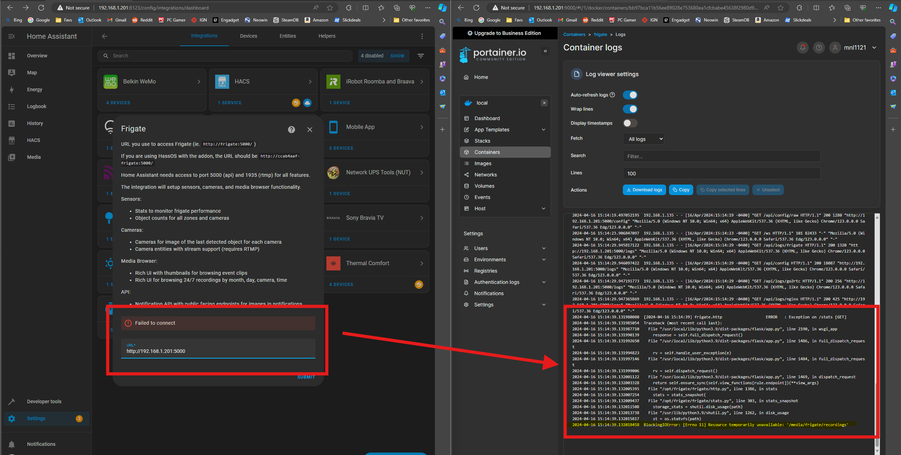901x455 pixels.
Task: Click the Portainer help question-mark icon
Action: pos(819,48)
